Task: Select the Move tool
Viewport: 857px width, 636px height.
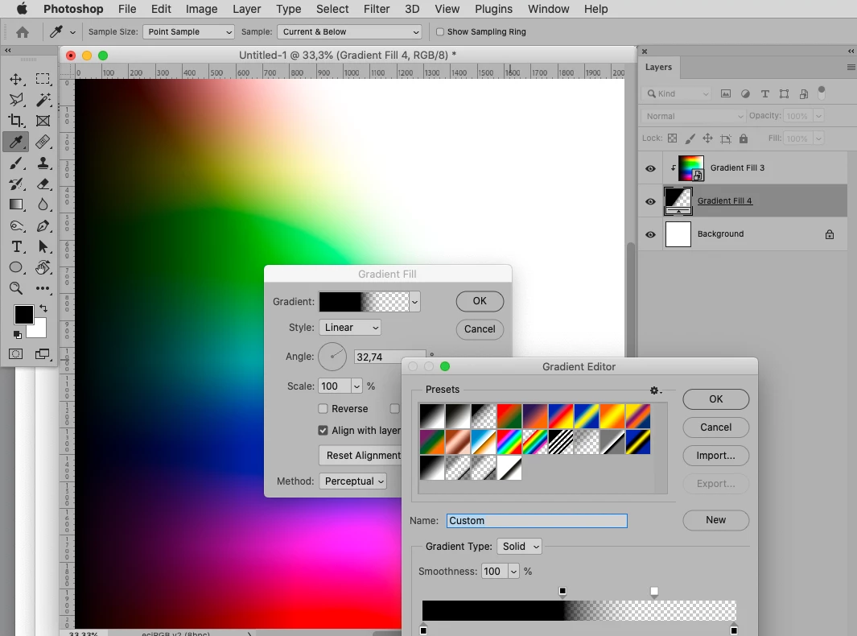Action: [x=16, y=79]
